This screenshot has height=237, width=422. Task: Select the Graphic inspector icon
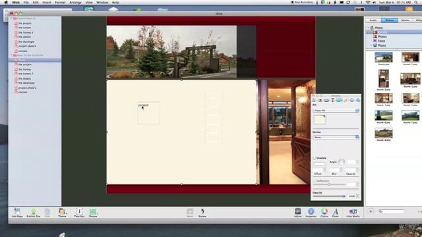339,100
